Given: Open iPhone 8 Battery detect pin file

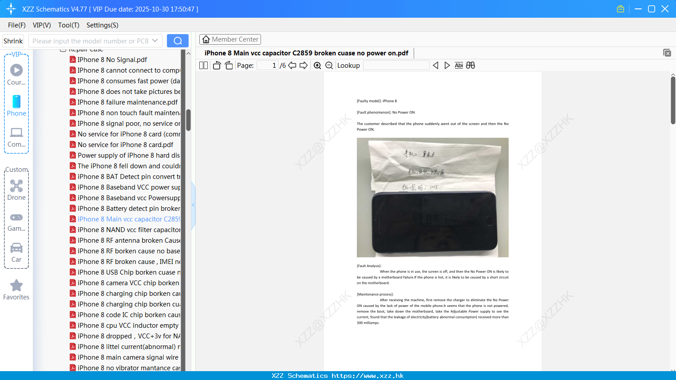Looking at the screenshot, I should pyautogui.click(x=125, y=209).
